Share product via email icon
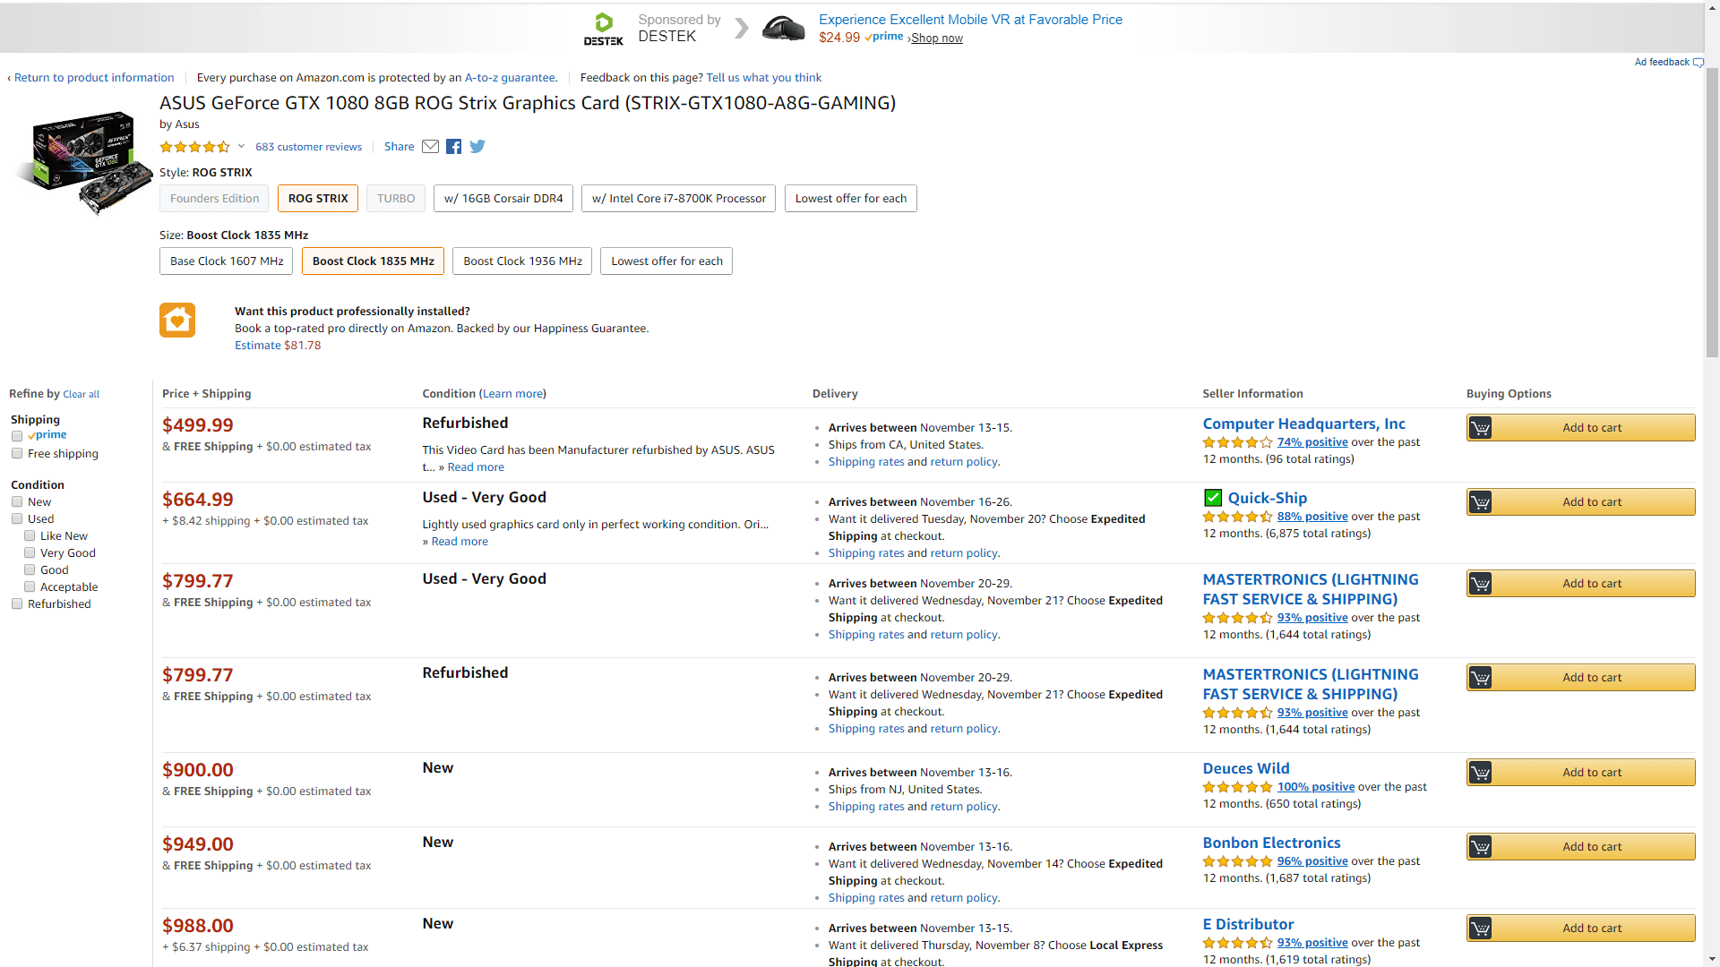Viewport: 1720px width, 967px height. tap(430, 147)
